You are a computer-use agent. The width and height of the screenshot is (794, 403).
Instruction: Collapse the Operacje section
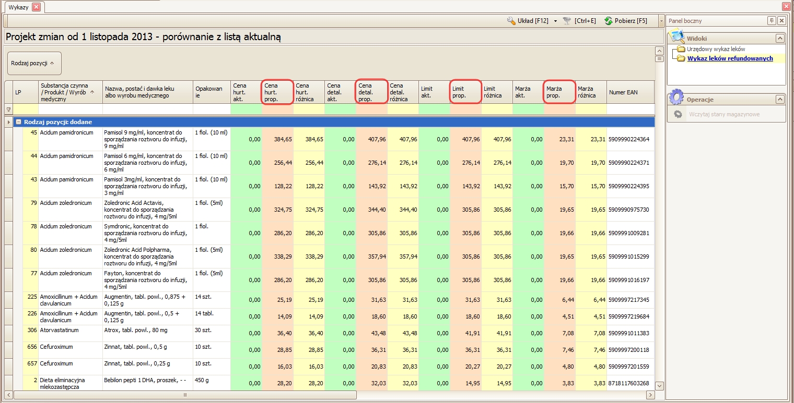(780, 99)
